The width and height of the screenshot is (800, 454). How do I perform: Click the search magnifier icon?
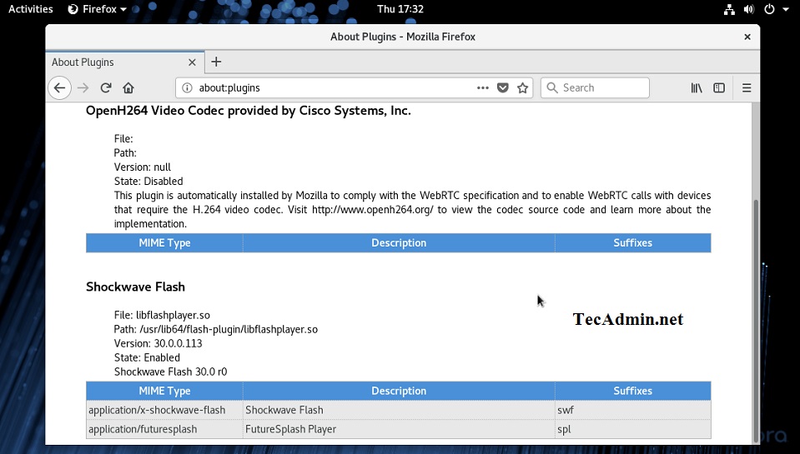tap(552, 87)
